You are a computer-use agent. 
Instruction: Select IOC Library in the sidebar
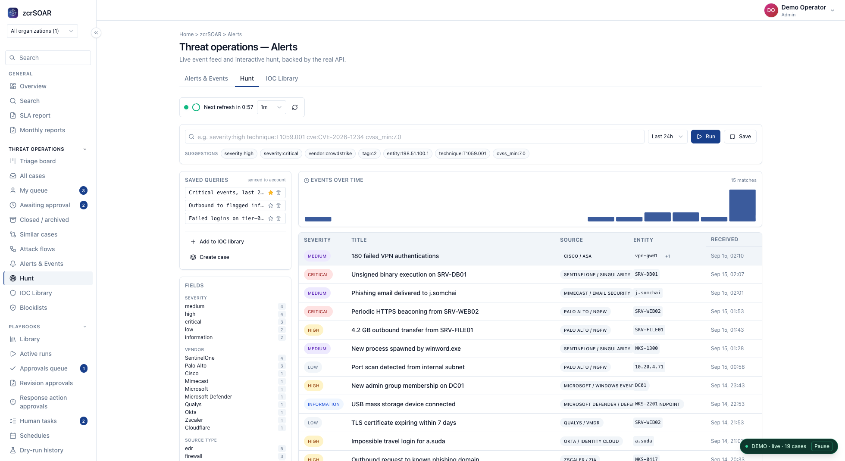(48, 293)
